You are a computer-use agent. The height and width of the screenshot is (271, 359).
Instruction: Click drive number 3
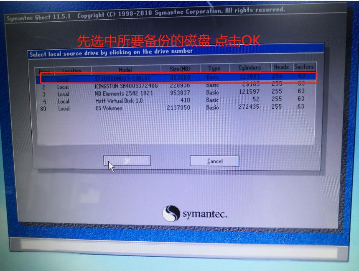(44, 94)
